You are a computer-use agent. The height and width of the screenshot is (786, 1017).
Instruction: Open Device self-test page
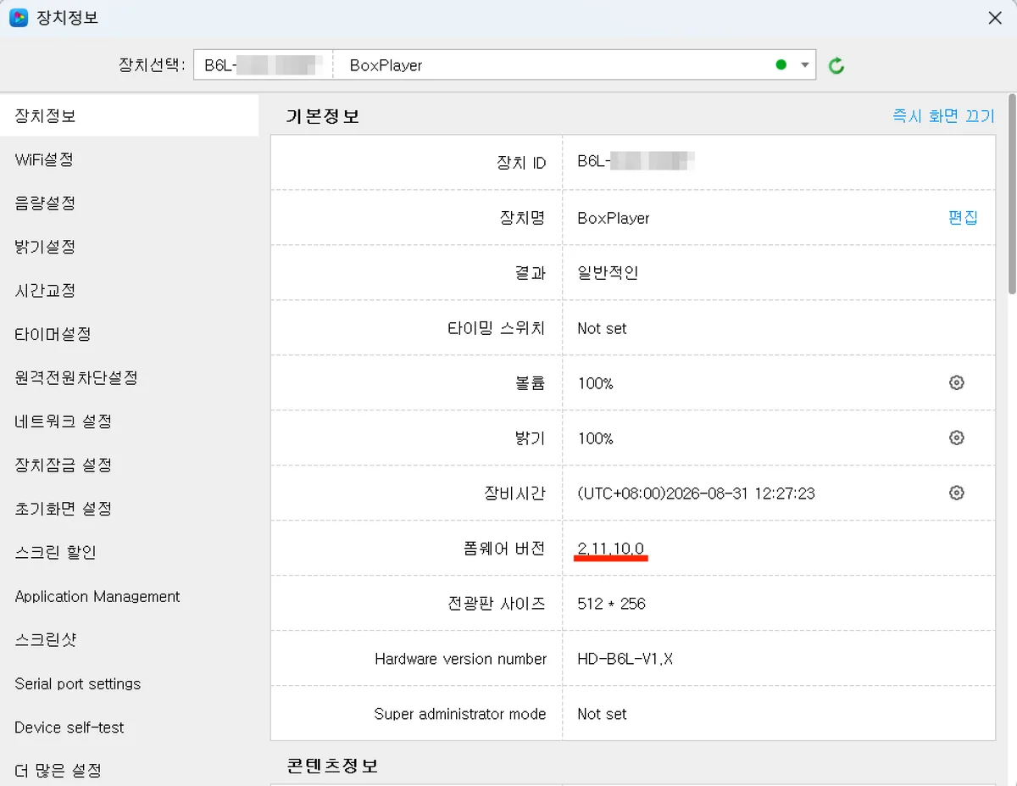point(69,727)
